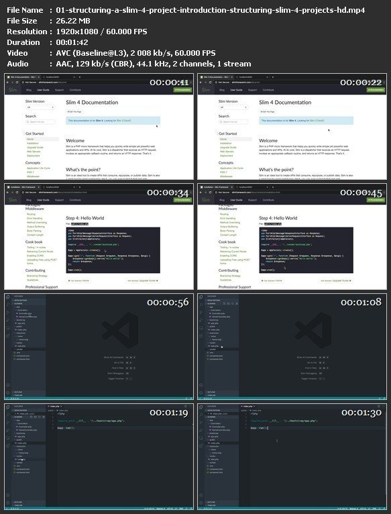Open Contribute menu in 00:00:11 frame
Image resolution: width=391 pixels, height=514 pixels.
point(75,90)
